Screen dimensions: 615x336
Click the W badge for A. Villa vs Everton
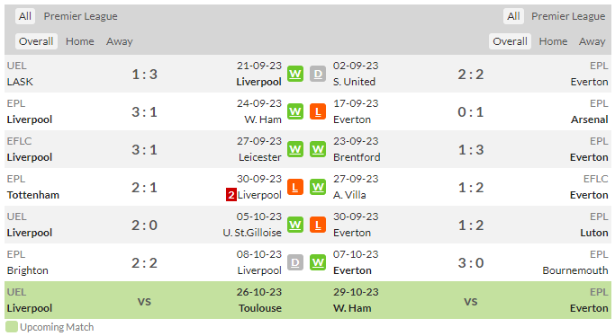318,188
